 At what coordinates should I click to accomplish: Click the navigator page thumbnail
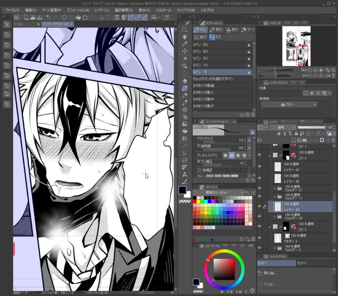(x=297, y=46)
